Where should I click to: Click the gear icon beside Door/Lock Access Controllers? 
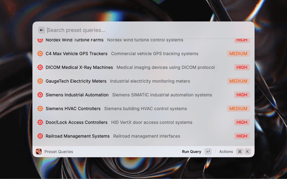(x=40, y=123)
